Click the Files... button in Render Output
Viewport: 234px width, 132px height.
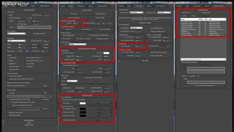(x=45, y=93)
